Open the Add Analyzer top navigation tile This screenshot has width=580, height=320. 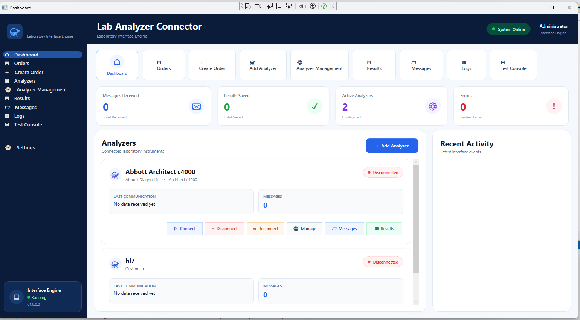point(263,65)
